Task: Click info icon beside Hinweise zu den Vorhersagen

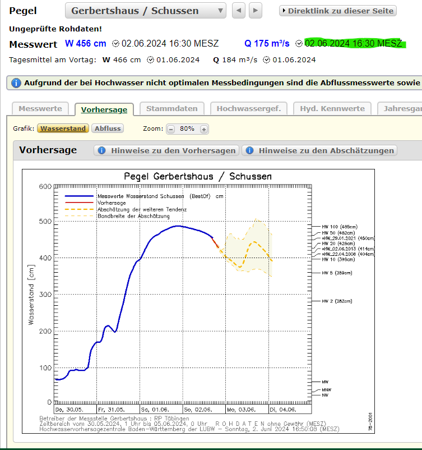Action: pyautogui.click(x=101, y=150)
